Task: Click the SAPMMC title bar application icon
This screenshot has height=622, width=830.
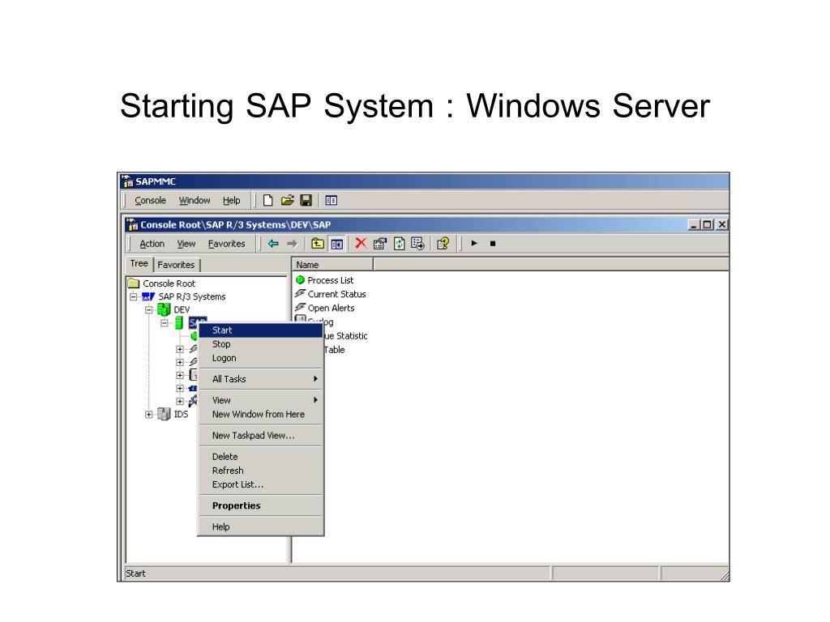Action: click(127, 181)
